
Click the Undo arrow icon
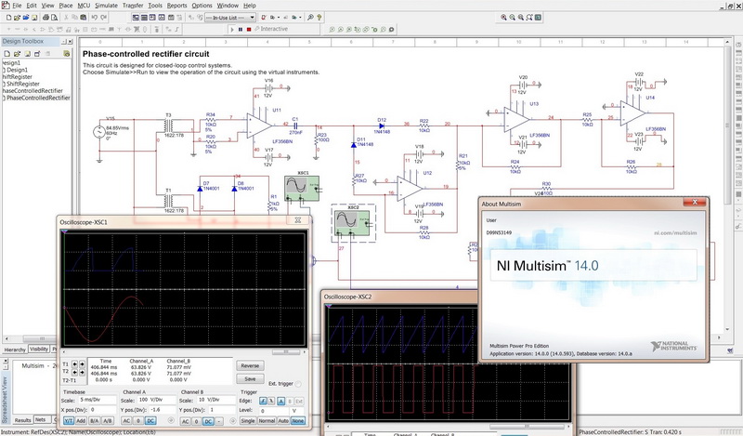pos(95,18)
